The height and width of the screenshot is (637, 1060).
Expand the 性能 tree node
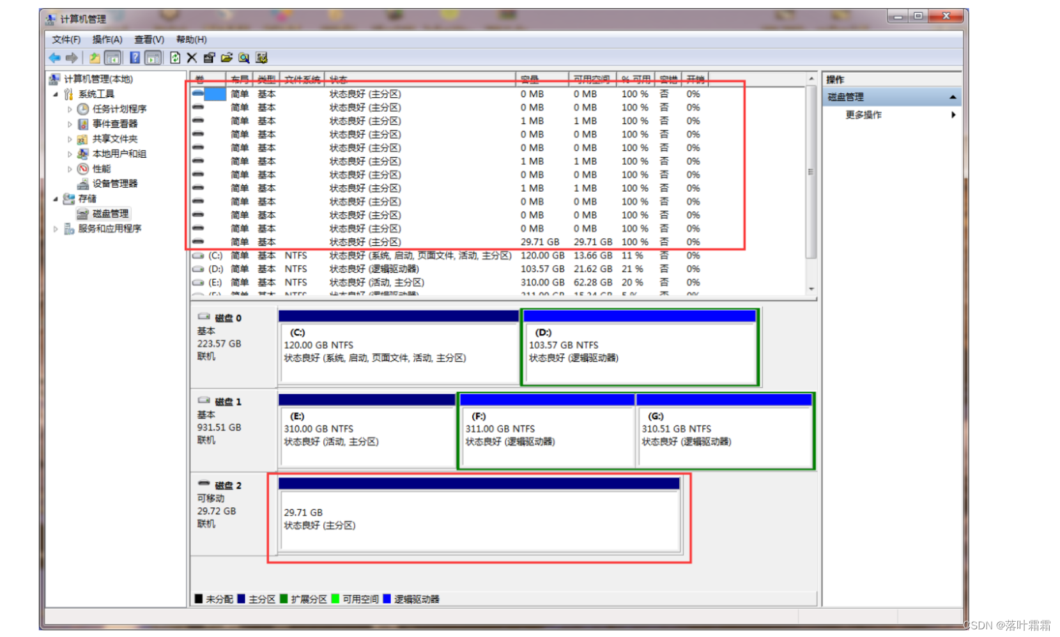[70, 169]
